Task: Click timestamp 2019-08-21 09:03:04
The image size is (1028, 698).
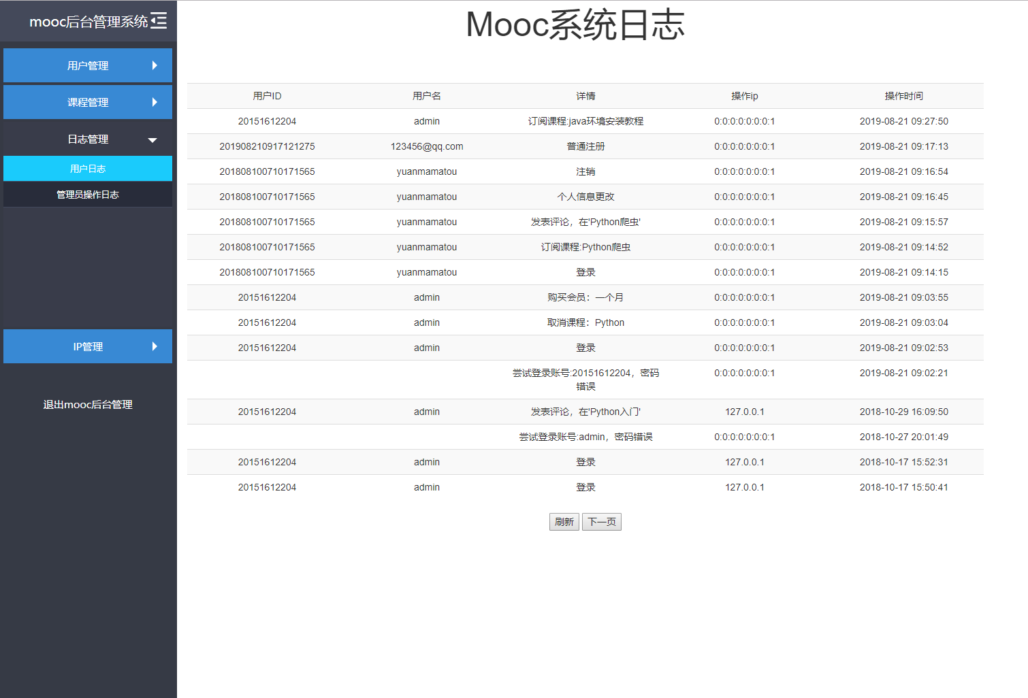Action: coord(904,322)
